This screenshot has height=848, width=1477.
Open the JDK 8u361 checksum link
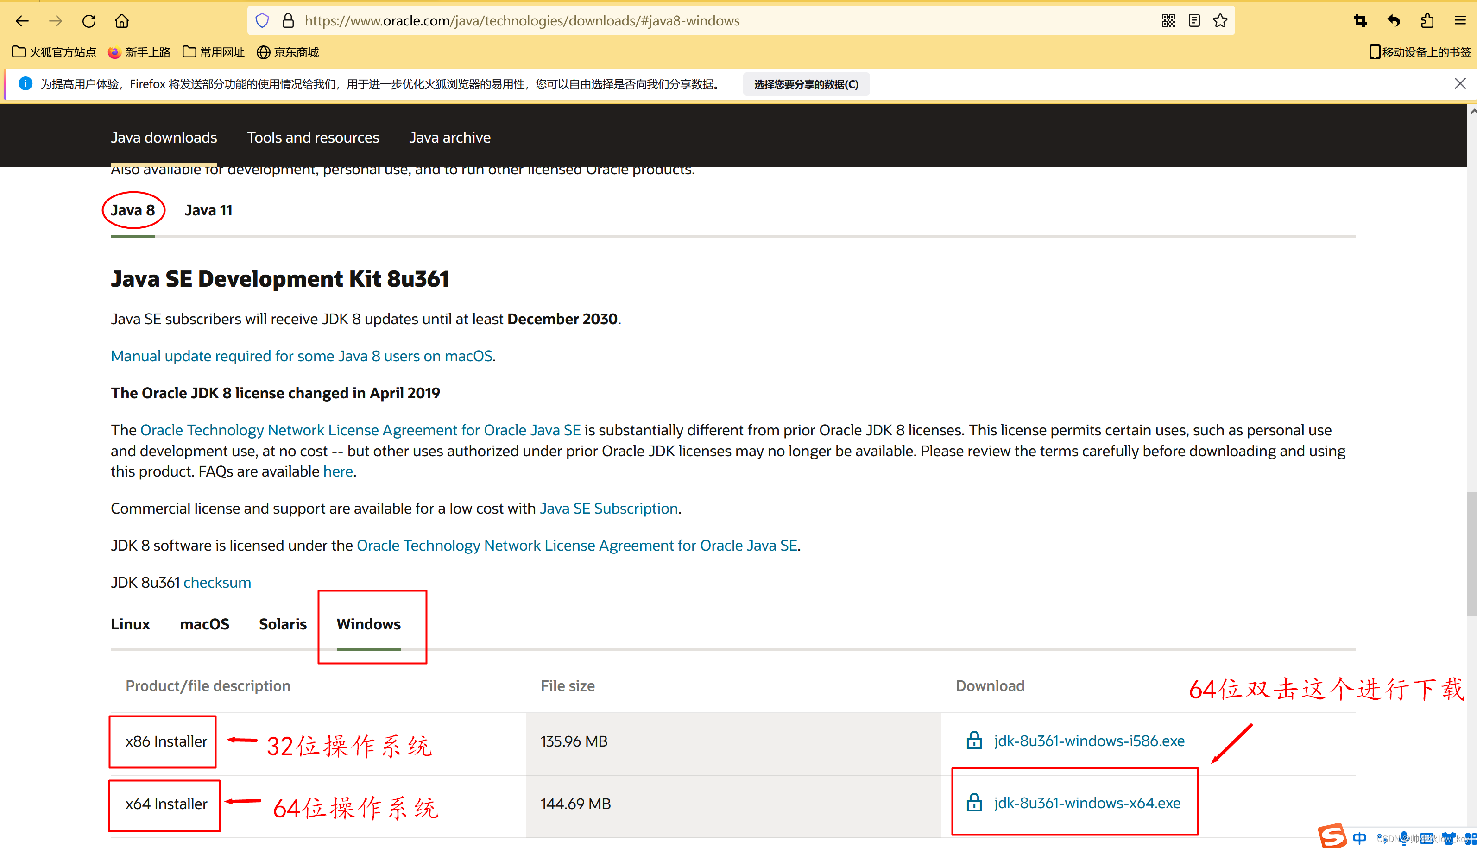pos(217,583)
